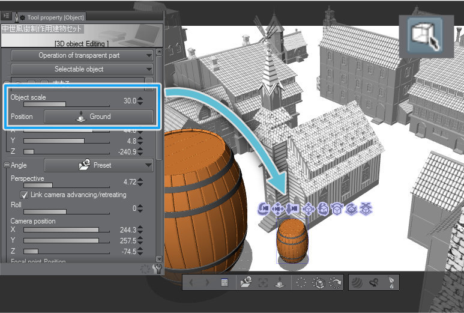Viewport: 464px width, 313px height.
Task: Click focus on editing target icon
Action: (x=263, y=282)
